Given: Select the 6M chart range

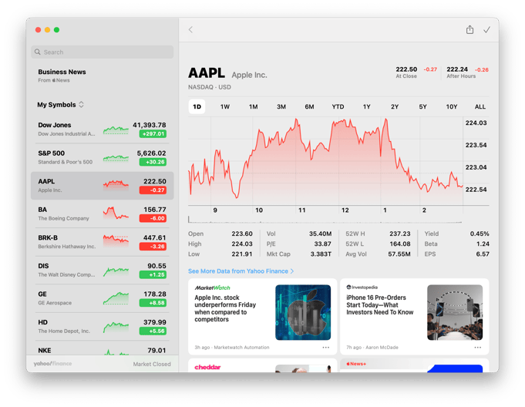Looking at the screenshot, I should tap(309, 107).
